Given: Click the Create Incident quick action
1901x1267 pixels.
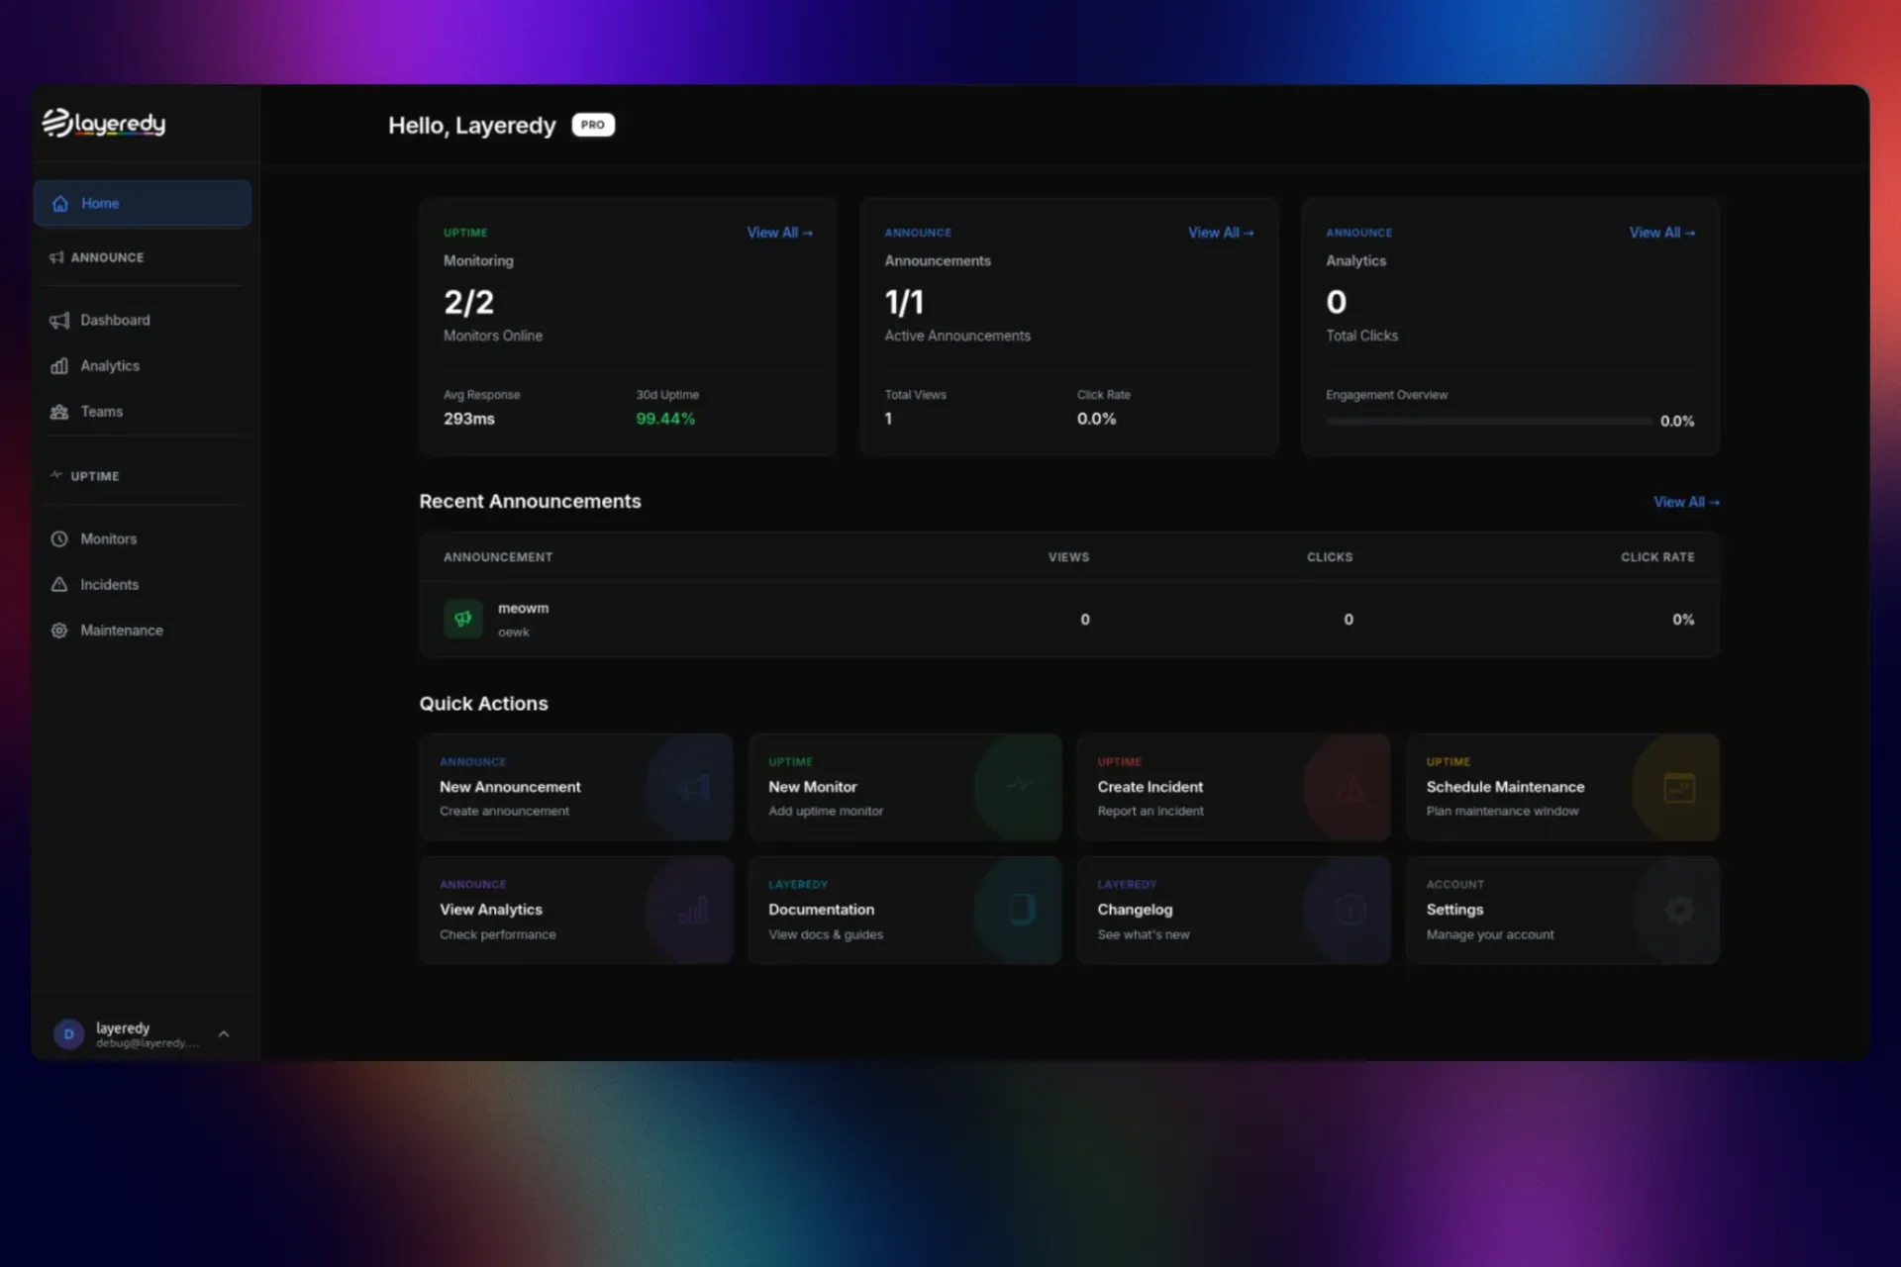Looking at the screenshot, I should (1233, 787).
